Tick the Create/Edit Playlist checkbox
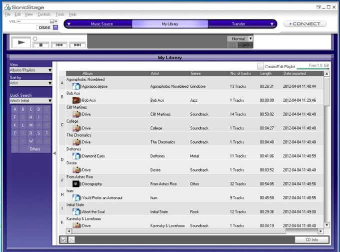 click(260, 66)
